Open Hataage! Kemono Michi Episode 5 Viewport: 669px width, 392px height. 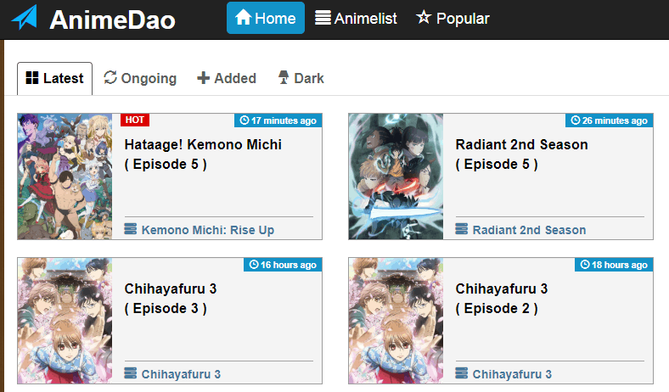point(203,154)
